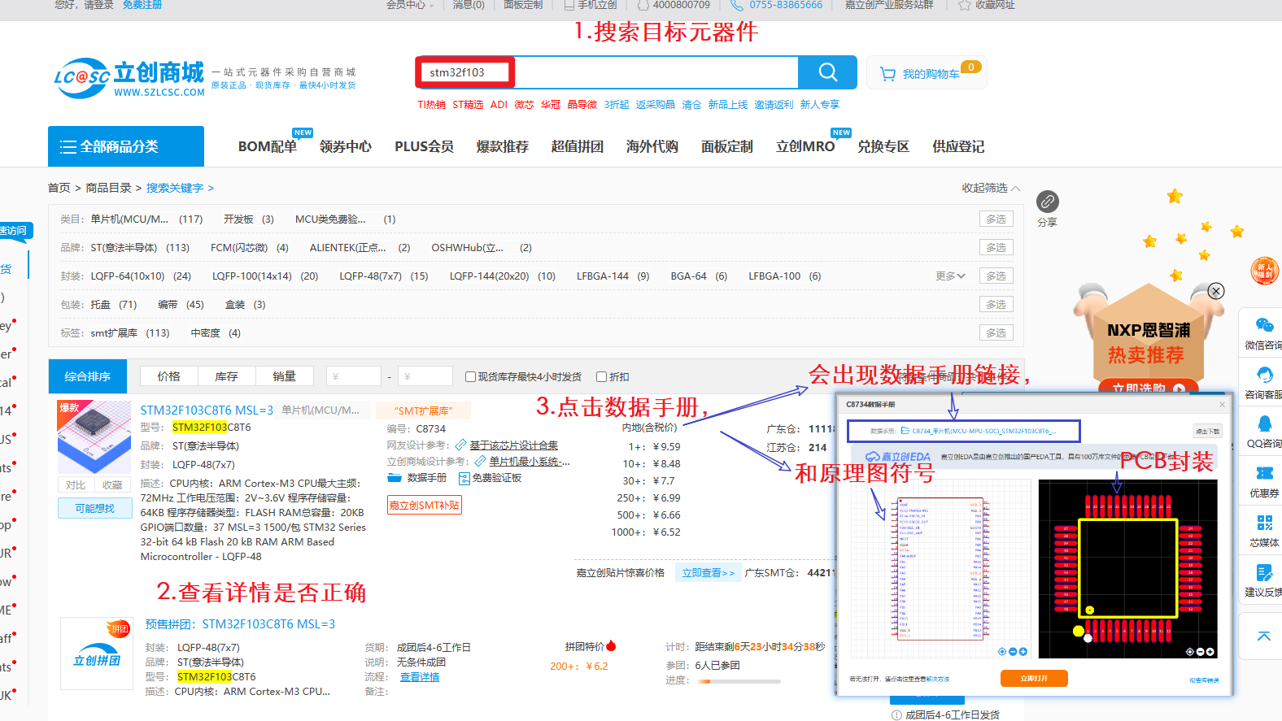This screenshot has height=721, width=1282.
Task: Zoom in the schematic symbol preview
Action: (x=1023, y=651)
